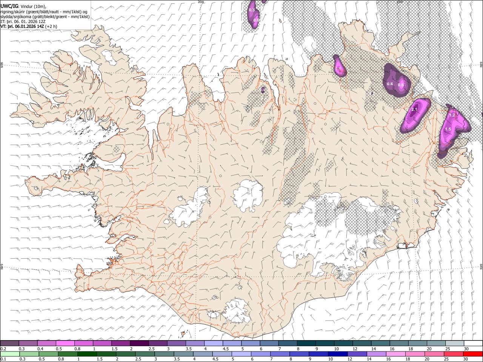Image resolution: width=483 pixels, height=362 pixels.
Task: Click the 0.1 label under lower legend
Action: pyautogui.click(x=3, y=359)
